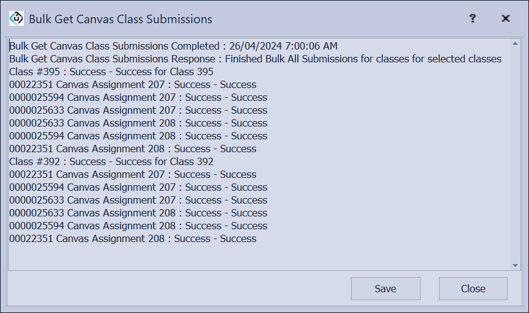Click 0000025633 Assignment 207 under Class #392
Viewport: 529px width, 313px height.
pos(138,200)
